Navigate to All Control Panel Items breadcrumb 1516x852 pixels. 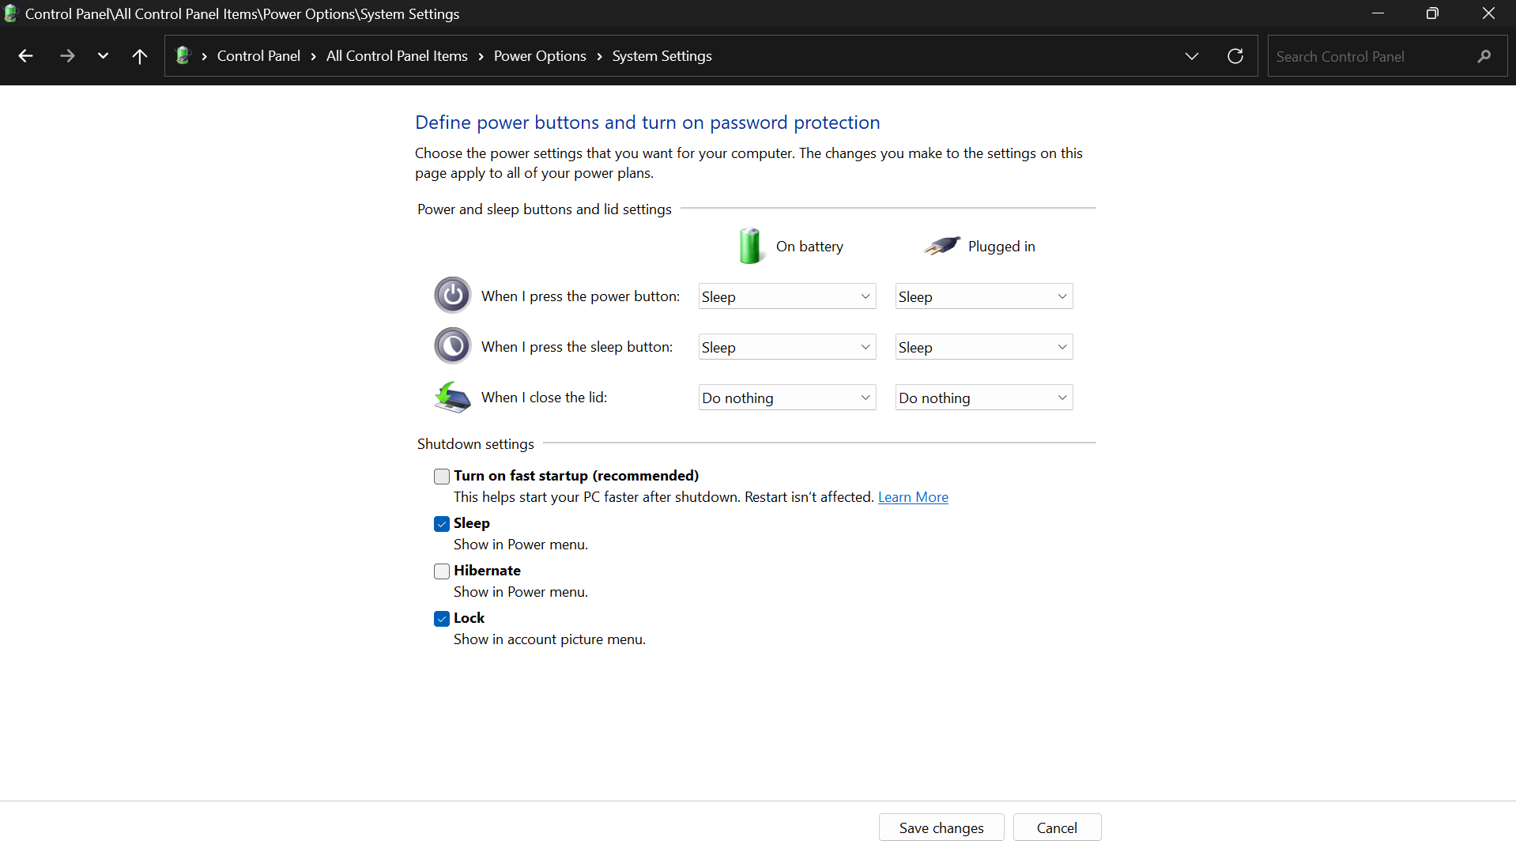point(397,56)
